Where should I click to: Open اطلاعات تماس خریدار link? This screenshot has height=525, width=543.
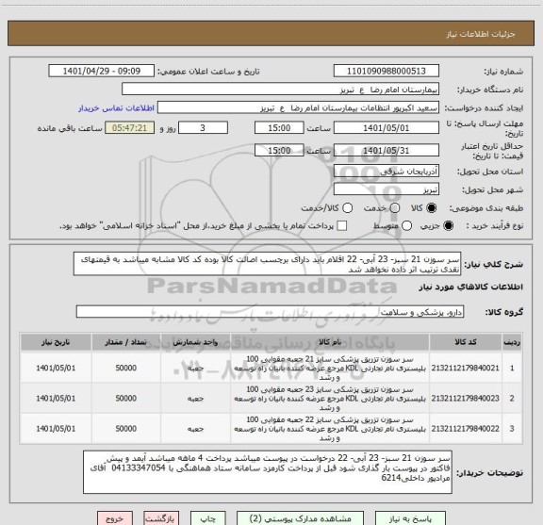pos(116,108)
